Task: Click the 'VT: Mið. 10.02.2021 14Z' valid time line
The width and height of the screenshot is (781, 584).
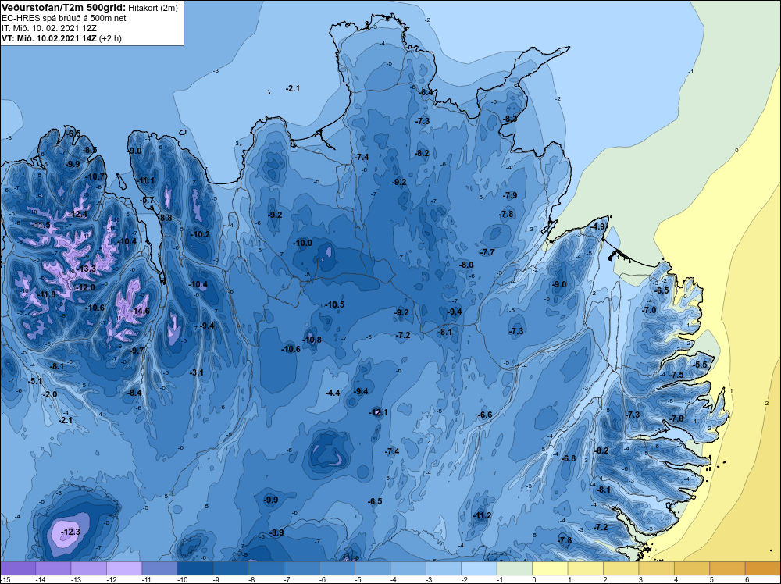Action: tap(49, 38)
